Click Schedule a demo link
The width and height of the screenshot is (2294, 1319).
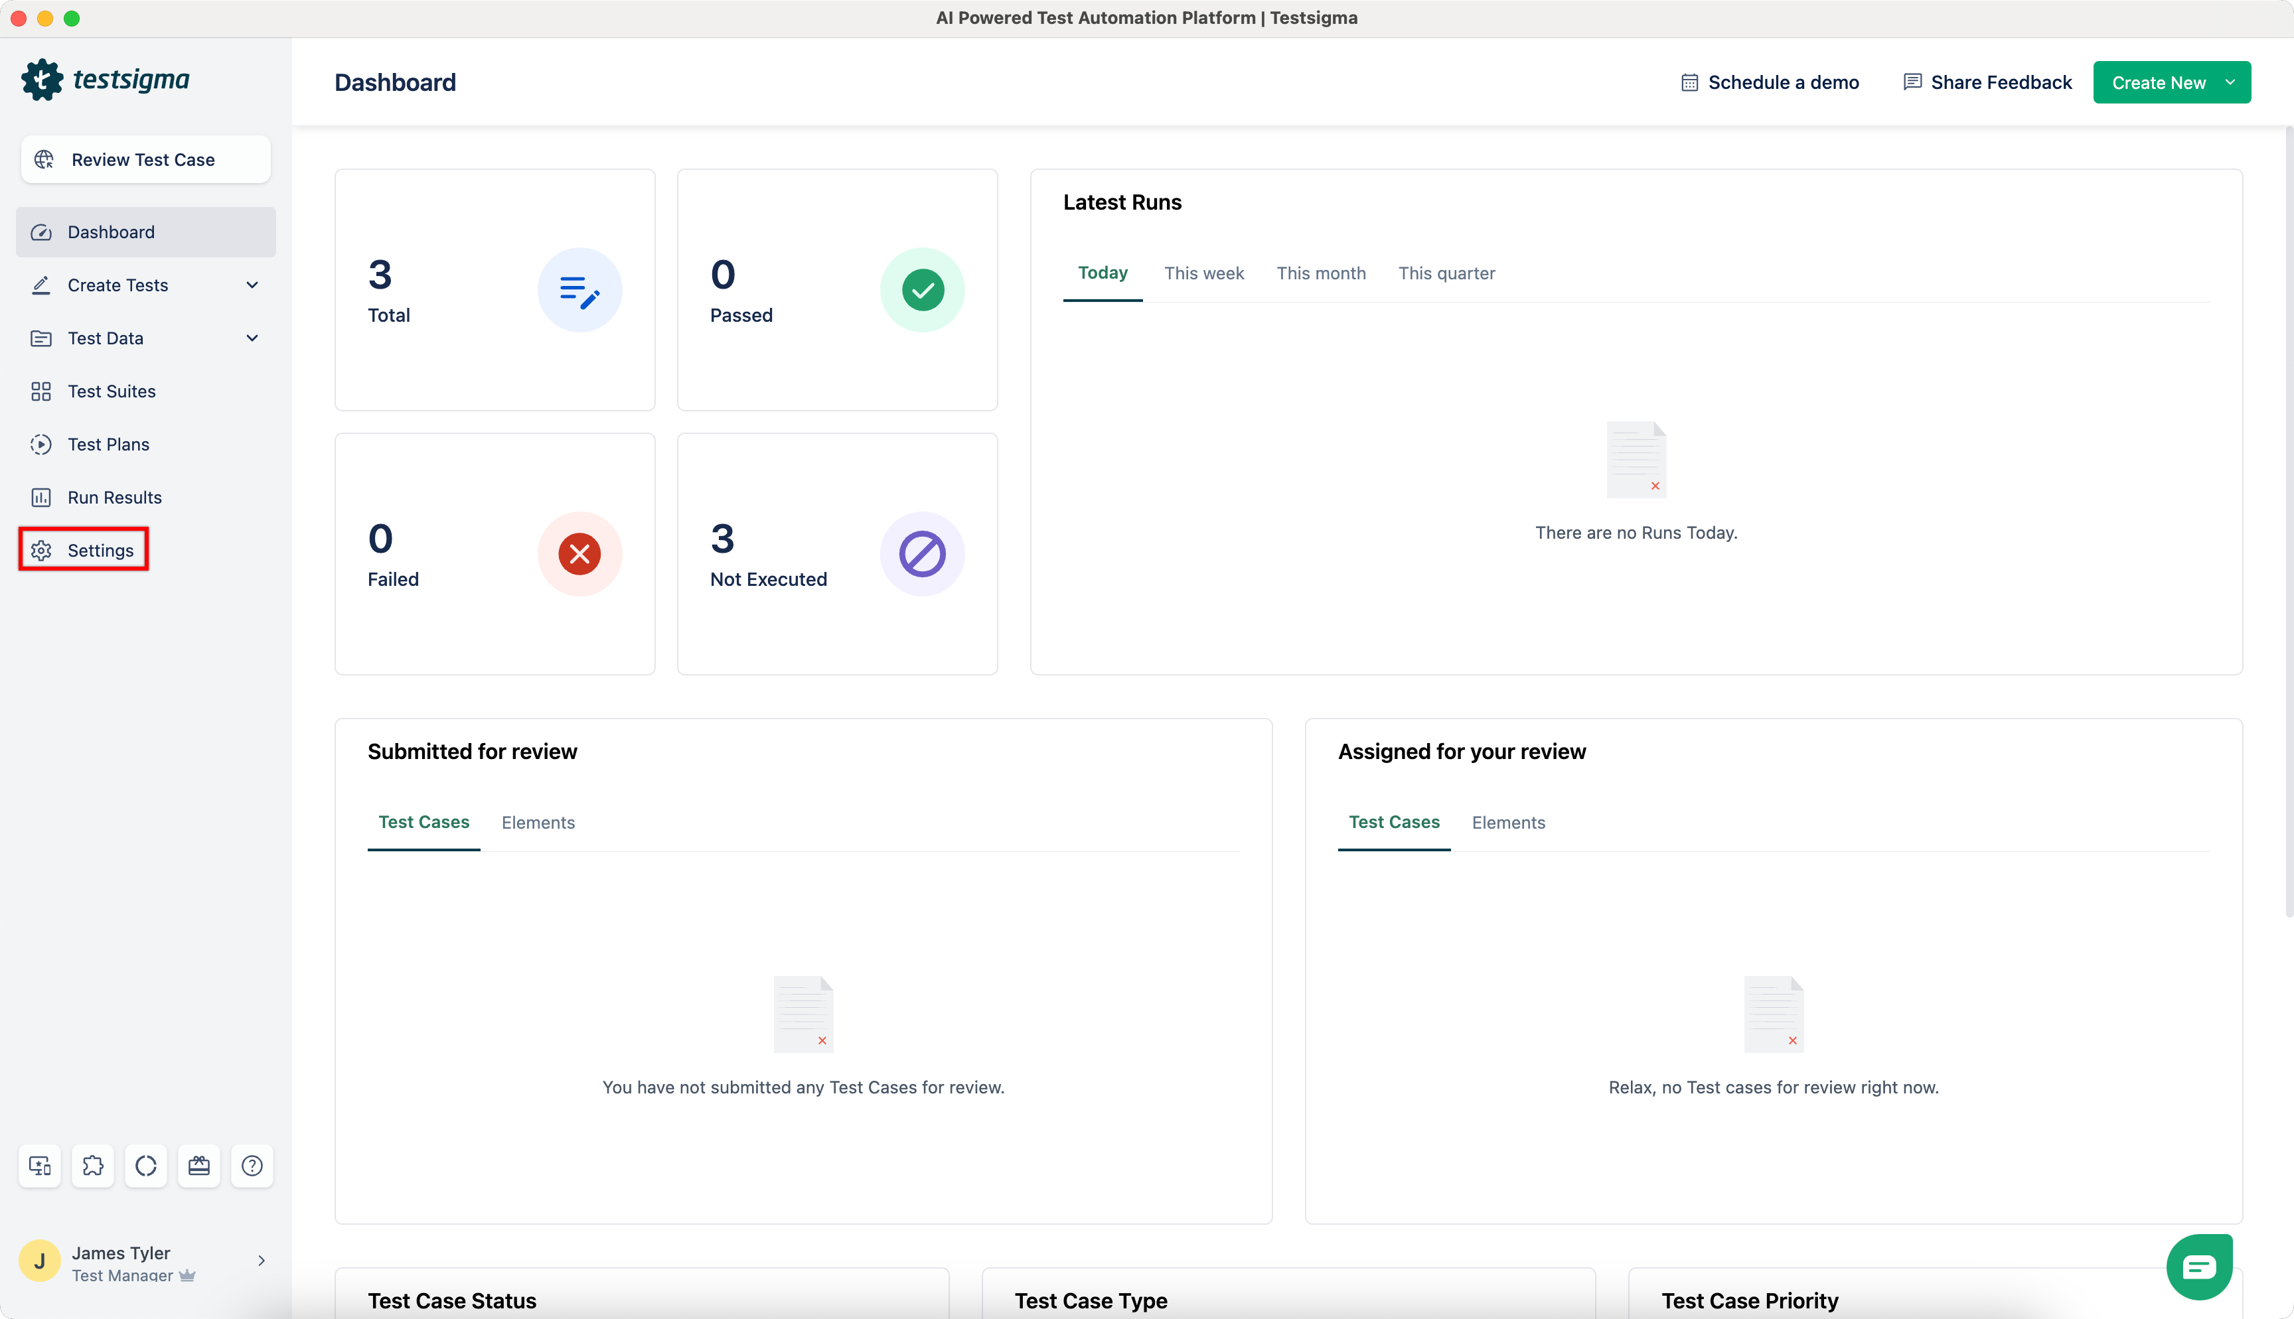click(x=1770, y=82)
